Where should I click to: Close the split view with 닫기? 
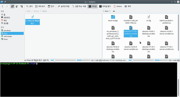(x=51, y=6)
